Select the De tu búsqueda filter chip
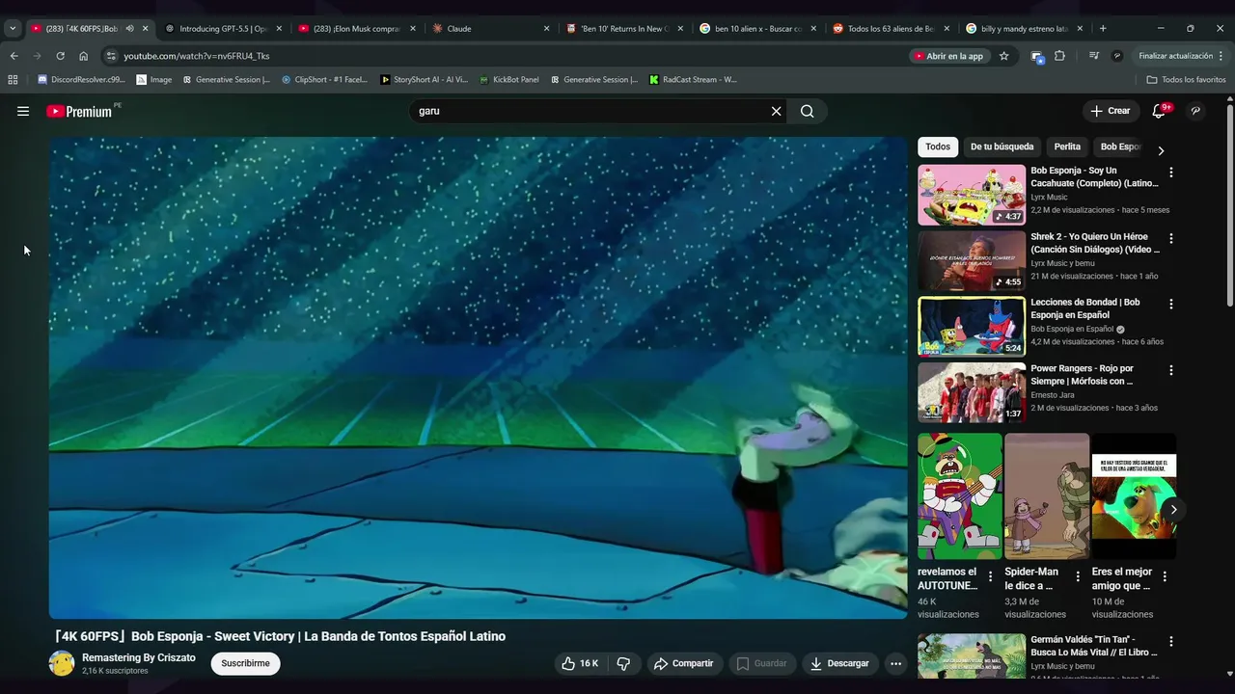 (x=1002, y=147)
